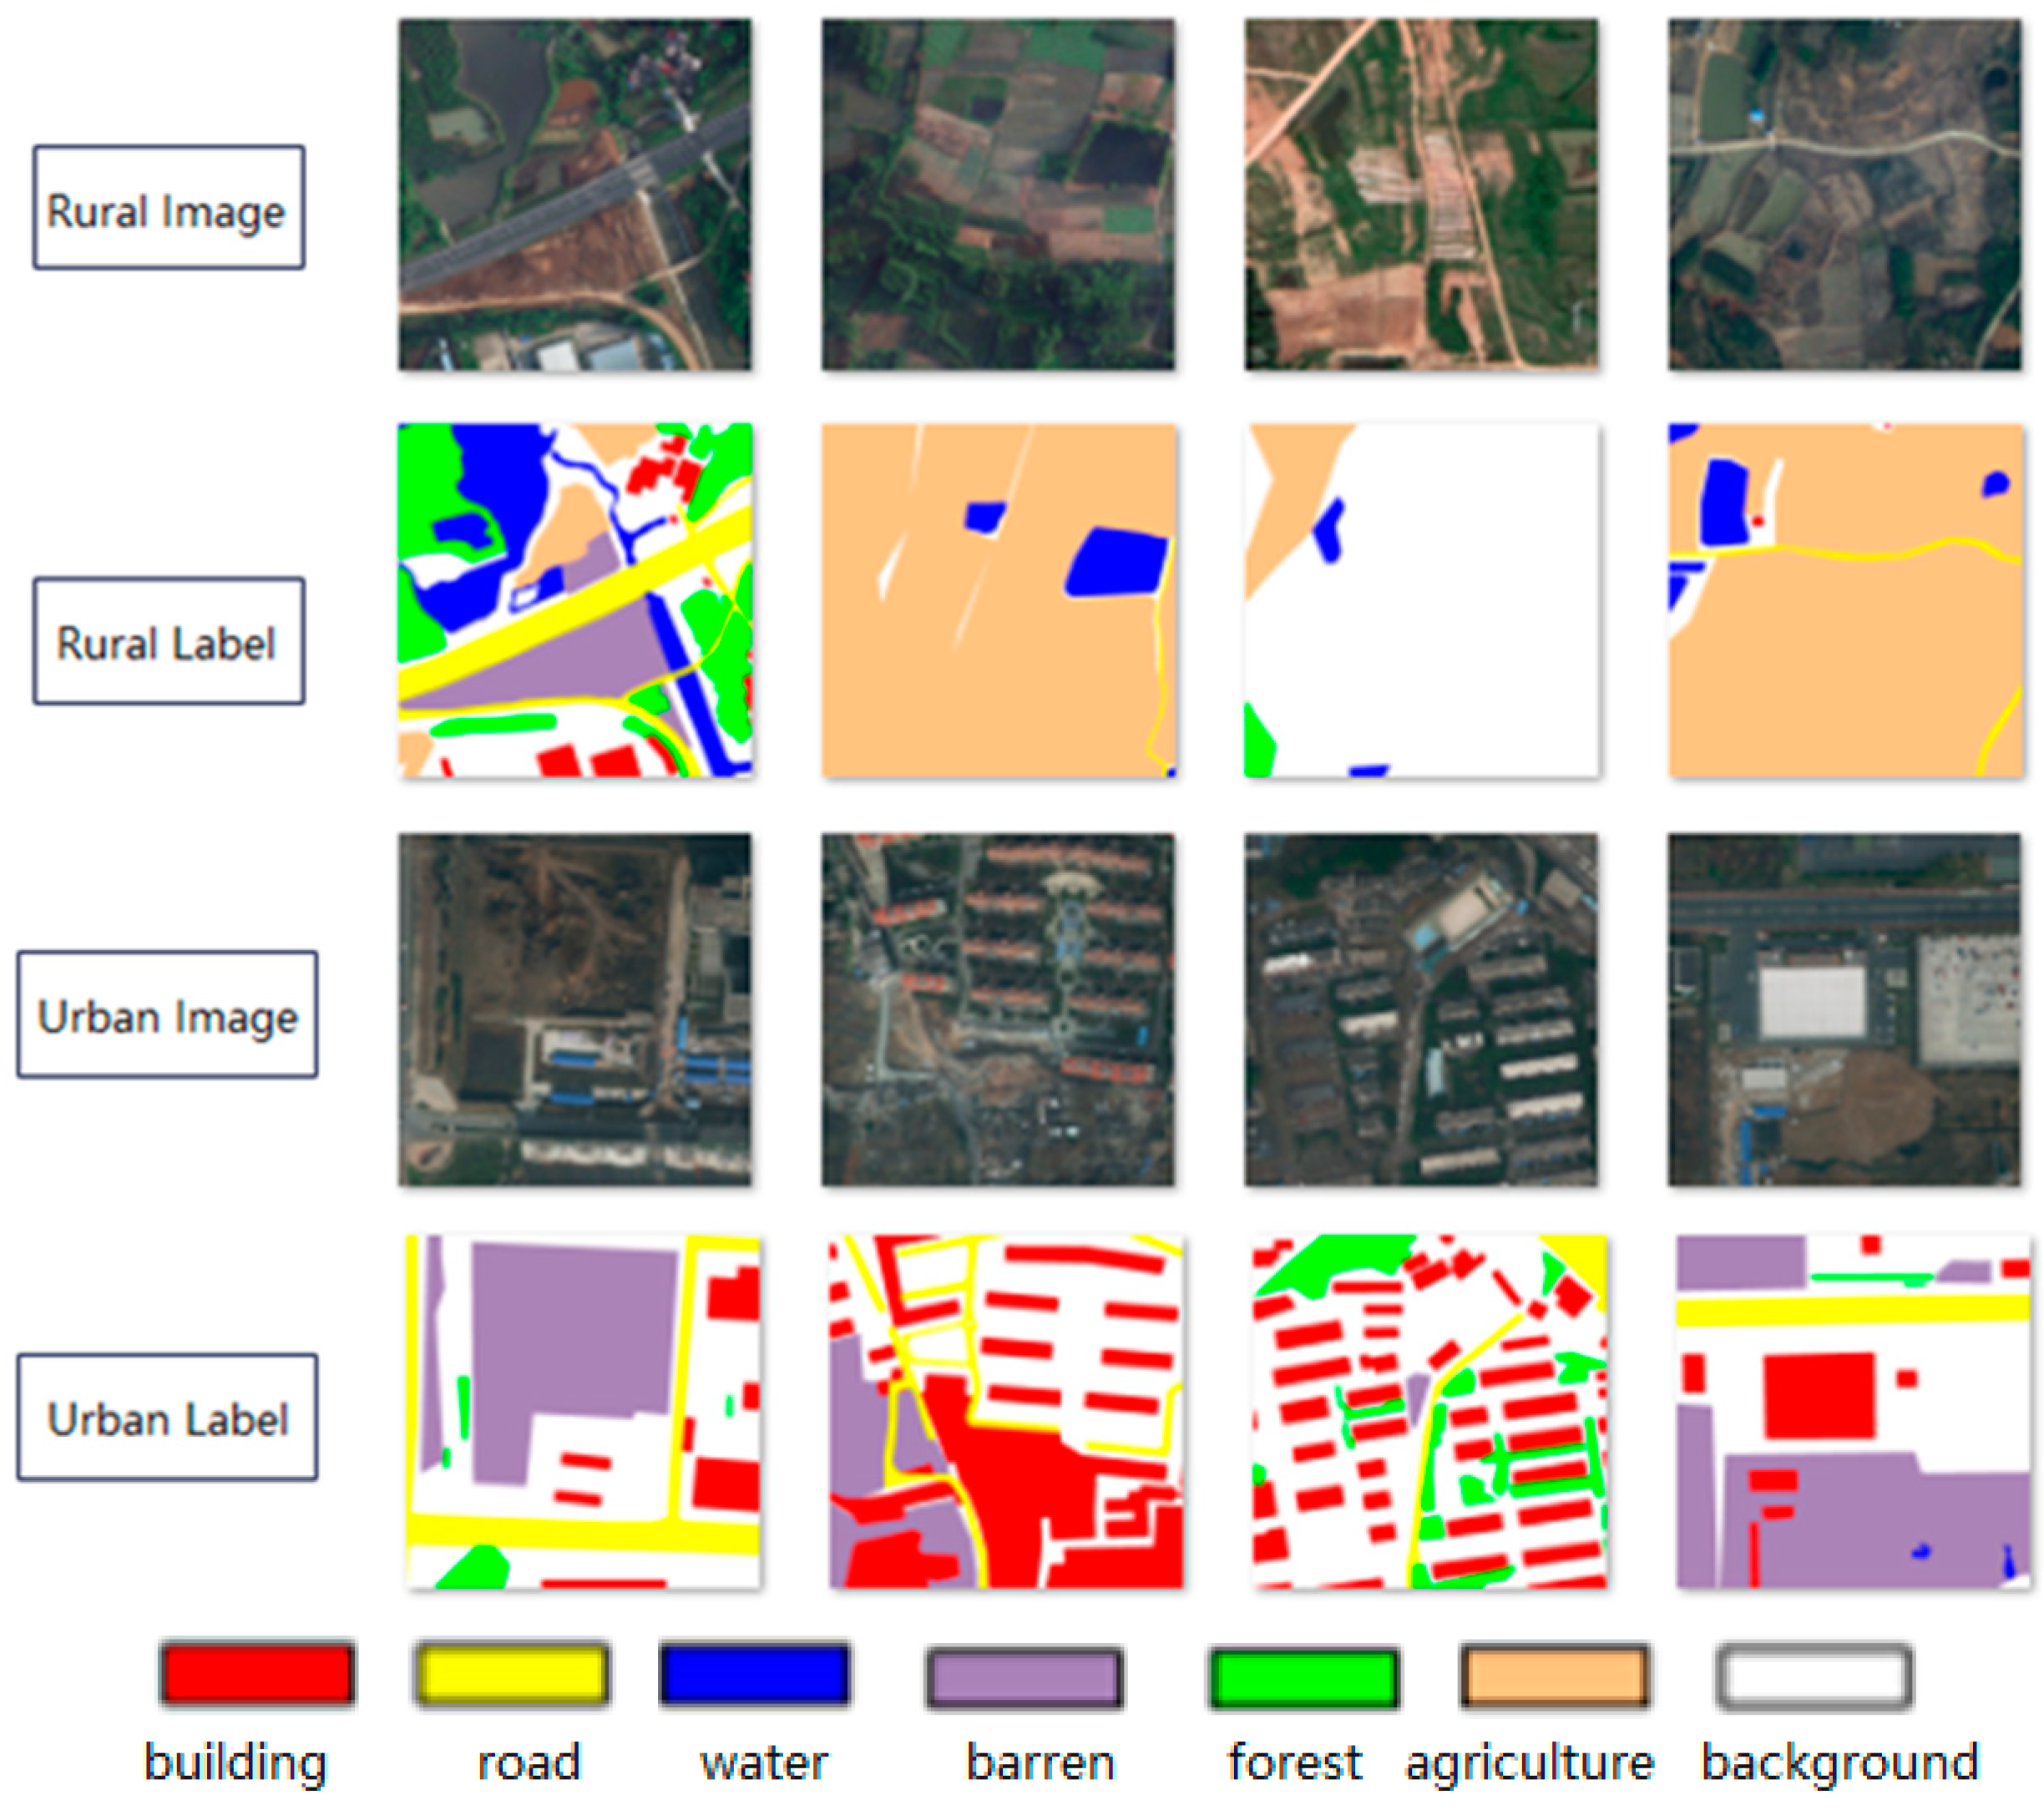Select the Rural Label text box

pos(168,640)
